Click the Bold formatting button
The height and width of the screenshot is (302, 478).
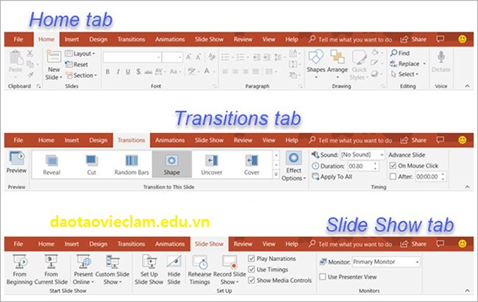[x=107, y=71]
